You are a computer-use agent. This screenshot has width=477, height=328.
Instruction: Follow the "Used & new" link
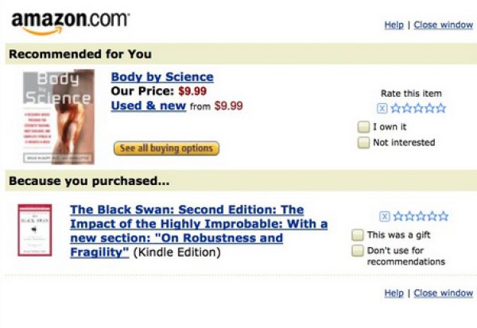pos(149,106)
